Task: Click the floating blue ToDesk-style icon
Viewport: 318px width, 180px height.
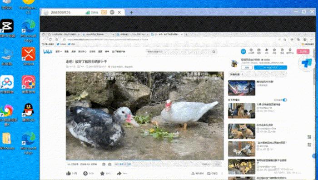Action: [x=307, y=63]
